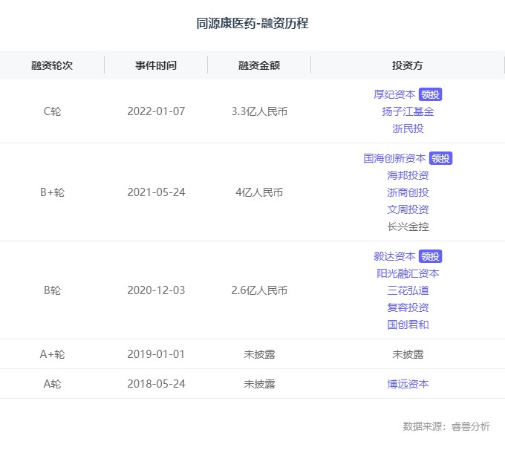This screenshot has height=453, width=505.
Task: Select the date 2020-12-03
Action: pos(156,290)
